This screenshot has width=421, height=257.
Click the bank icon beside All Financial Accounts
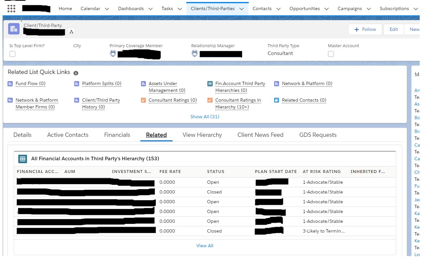click(x=22, y=158)
